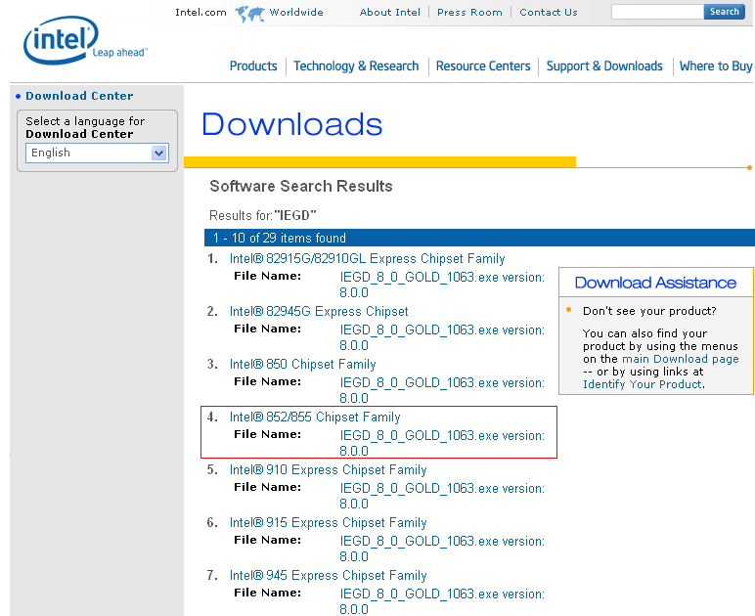This screenshot has width=755, height=616.
Task: Open Contact Us page
Action: point(549,13)
